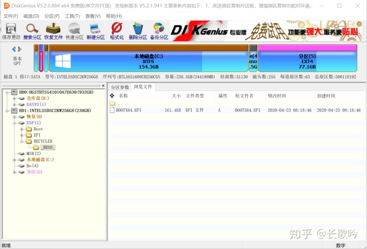Click the BOOTX64.EFI creation time value
367x249 pixels.
pos(338,110)
